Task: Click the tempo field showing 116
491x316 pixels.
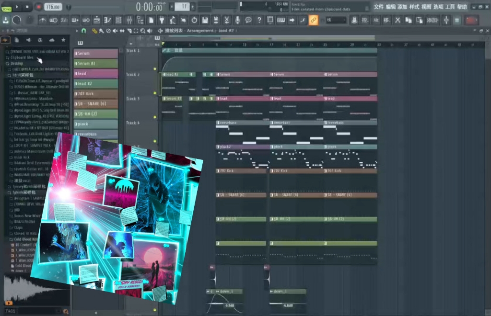Action: tap(52, 7)
